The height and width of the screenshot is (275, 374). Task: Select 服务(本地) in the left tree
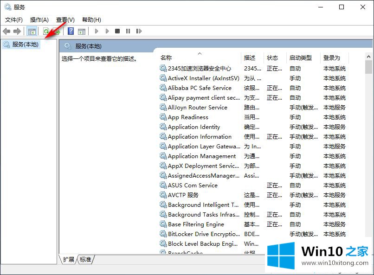coord(25,45)
